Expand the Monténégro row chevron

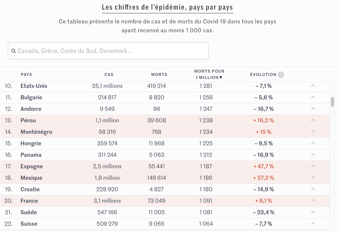(x=313, y=132)
